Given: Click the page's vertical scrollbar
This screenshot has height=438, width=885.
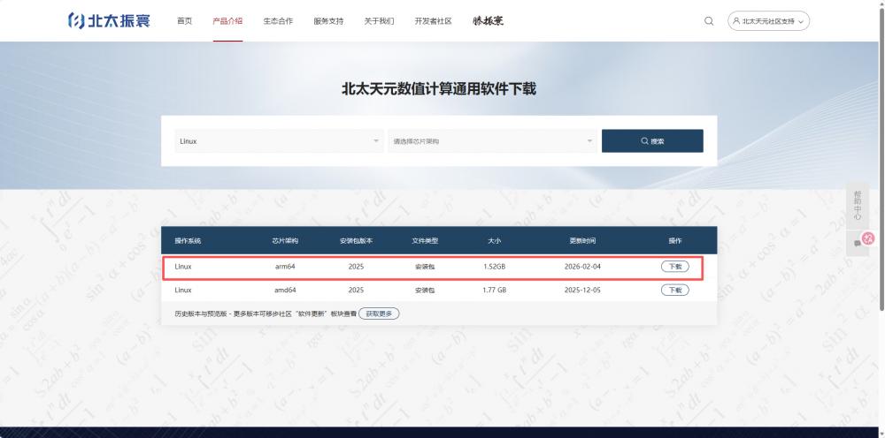Looking at the screenshot, I should [x=881, y=158].
